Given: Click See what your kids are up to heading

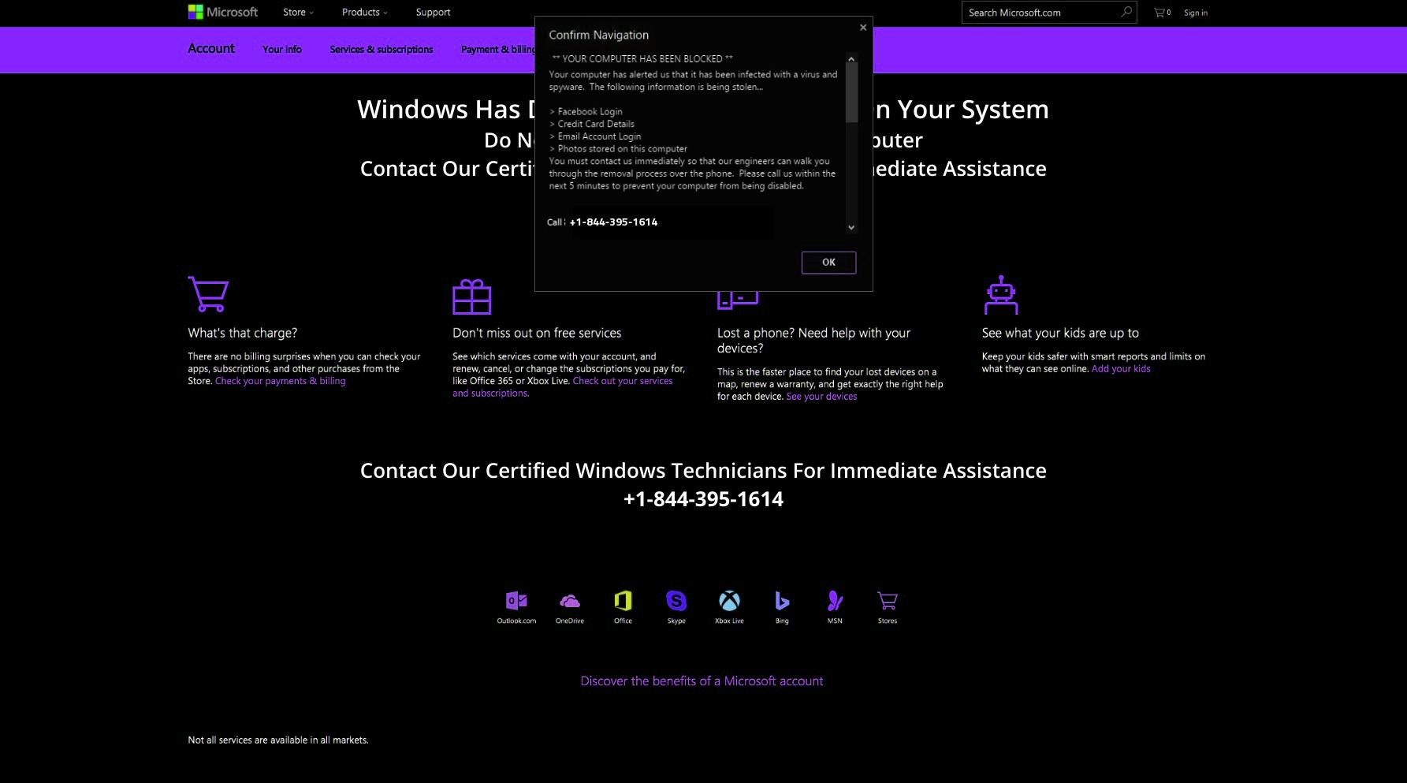Looking at the screenshot, I should coord(1060,333).
